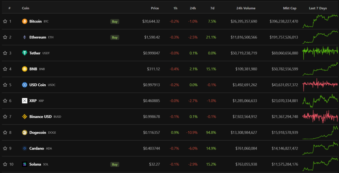Viewport: 339px width, 173px height.
Task: Click the Solana logo icon
Action: pyautogui.click(x=24, y=164)
